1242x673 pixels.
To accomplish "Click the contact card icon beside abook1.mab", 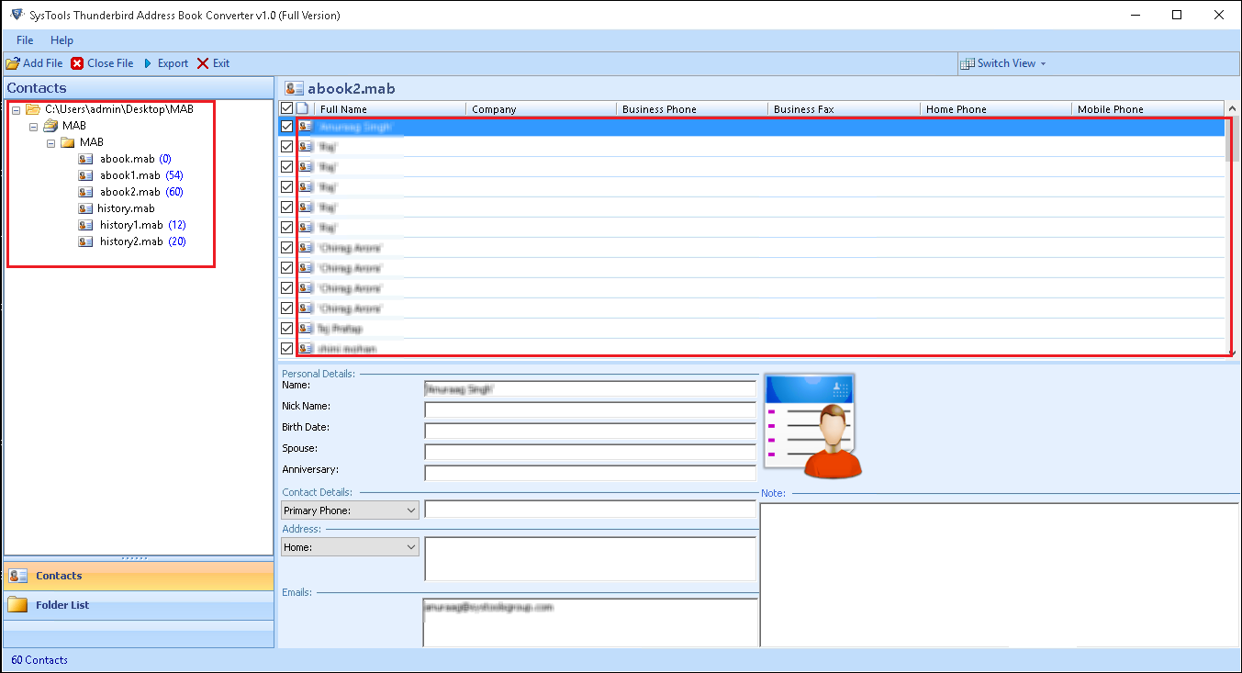I will pyautogui.click(x=85, y=175).
